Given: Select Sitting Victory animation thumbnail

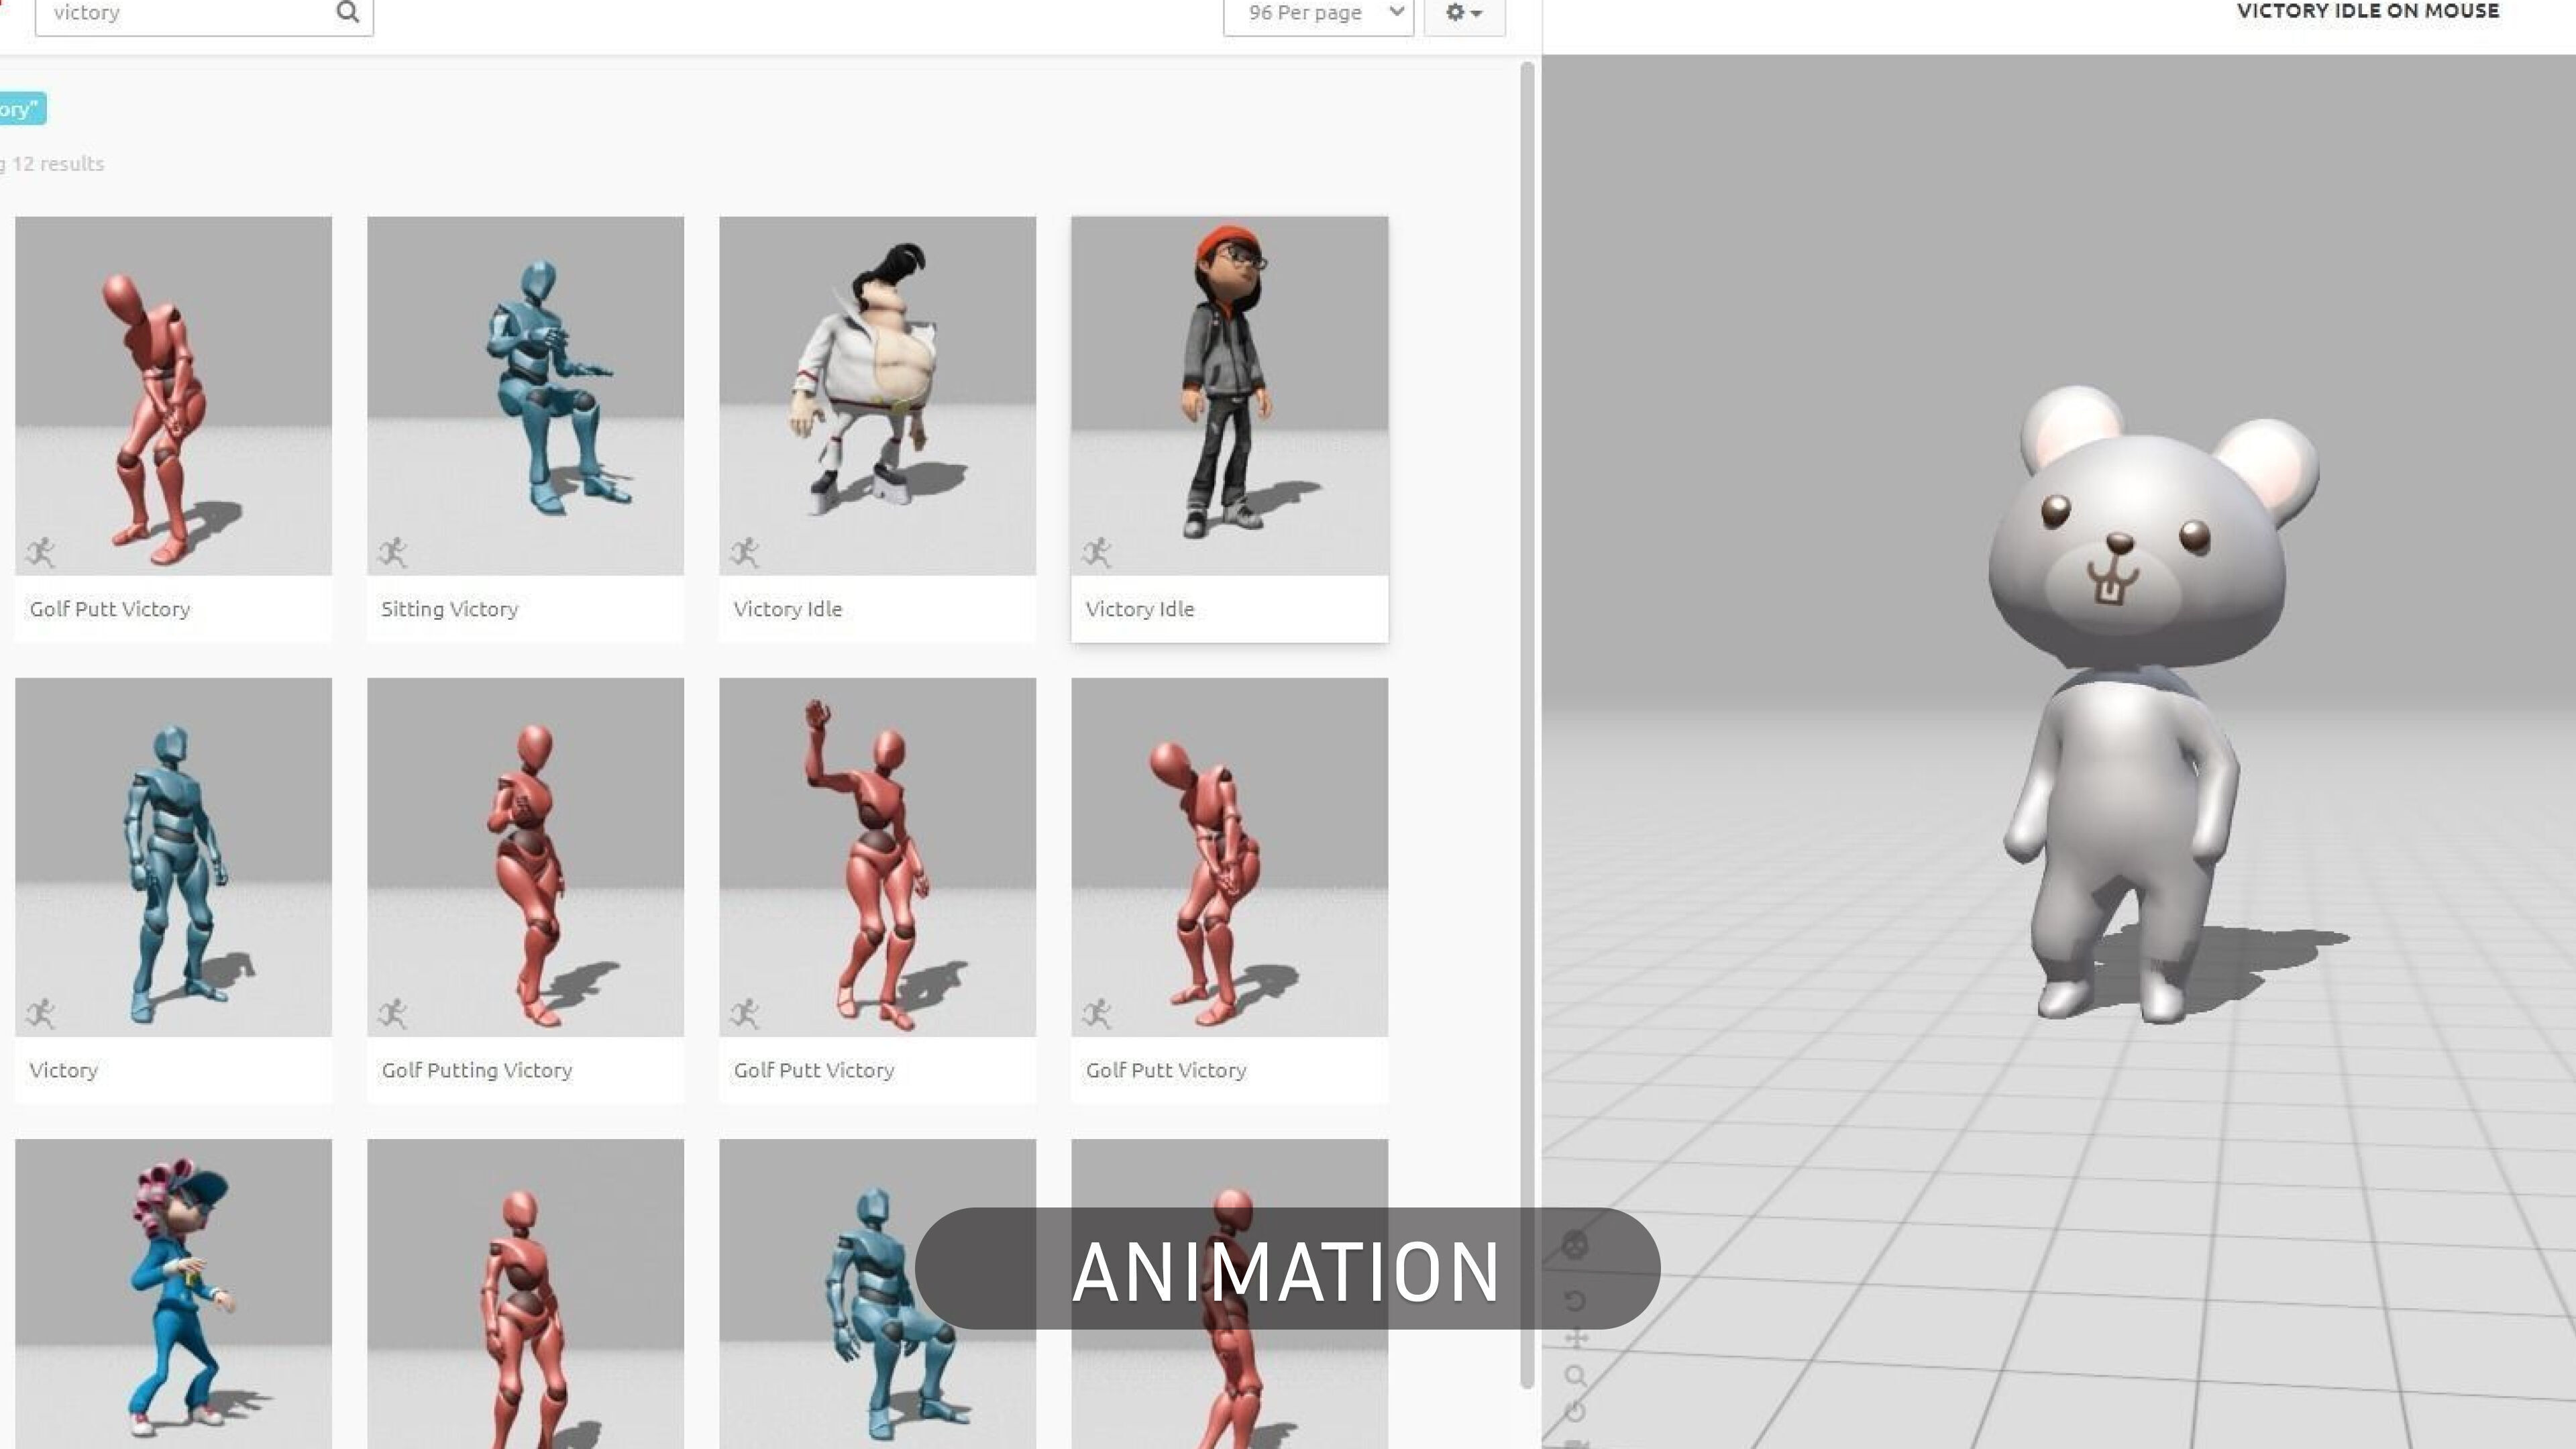Looking at the screenshot, I should [x=525, y=396].
